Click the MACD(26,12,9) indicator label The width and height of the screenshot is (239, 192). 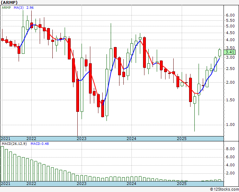click(x=14, y=144)
